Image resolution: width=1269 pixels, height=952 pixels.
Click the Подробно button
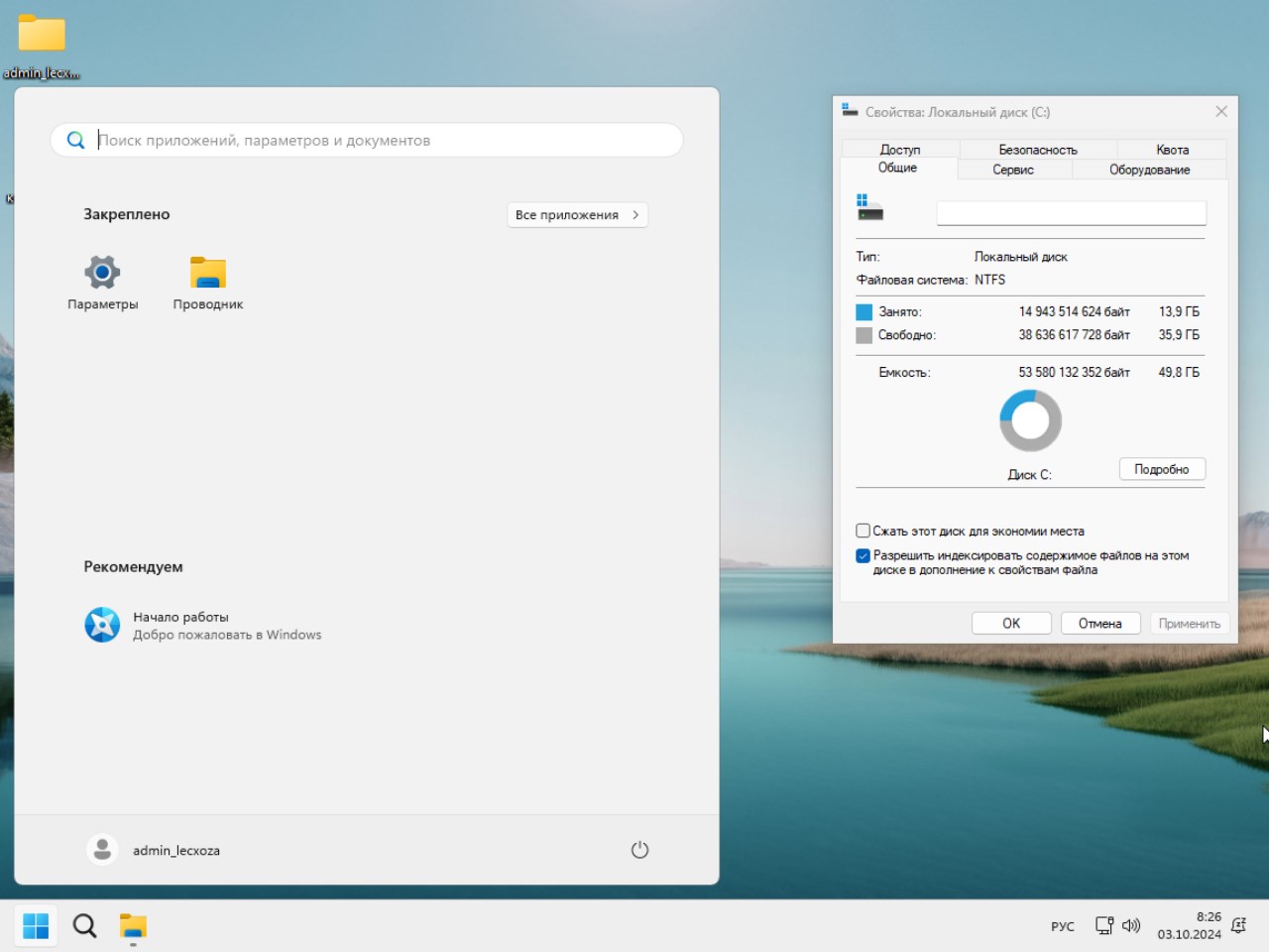tap(1162, 468)
